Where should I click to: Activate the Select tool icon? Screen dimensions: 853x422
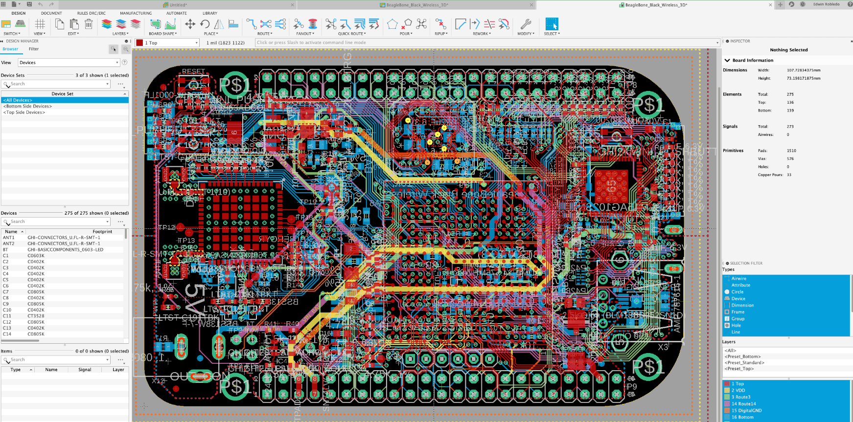[x=552, y=24]
